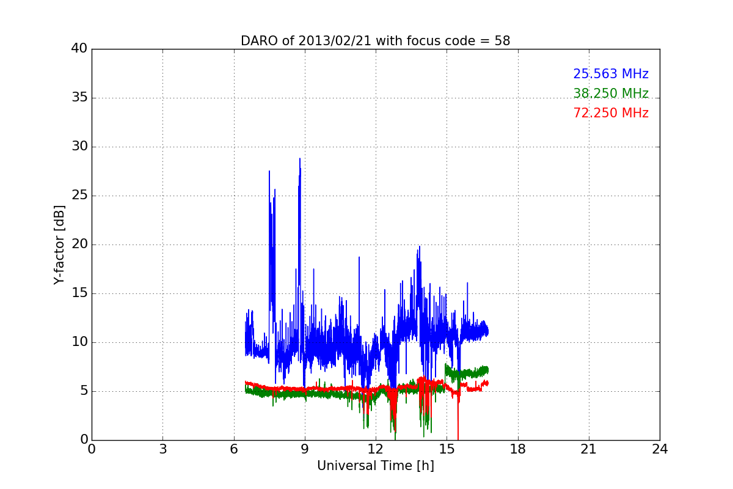Click x-axis tick label 12
Image resolution: width=733 pixels, height=489 pixels.
(376, 449)
